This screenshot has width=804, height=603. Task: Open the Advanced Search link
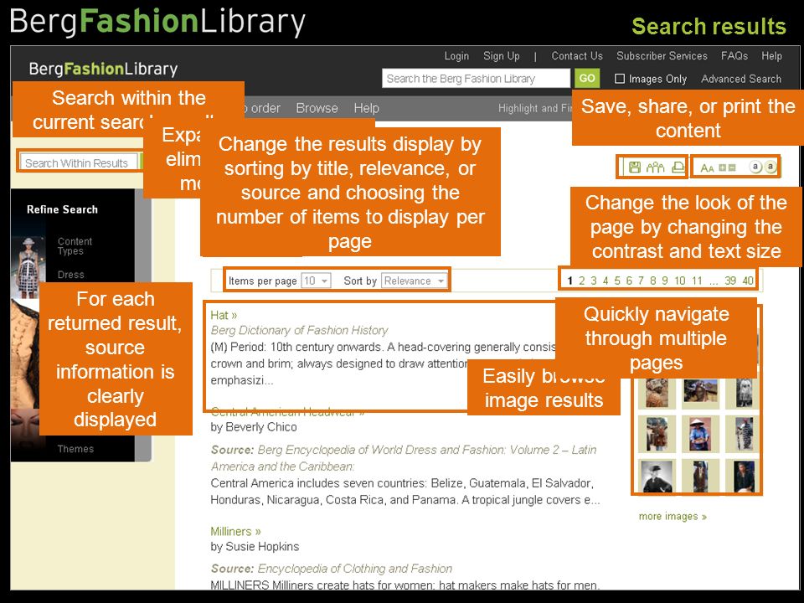coord(741,79)
